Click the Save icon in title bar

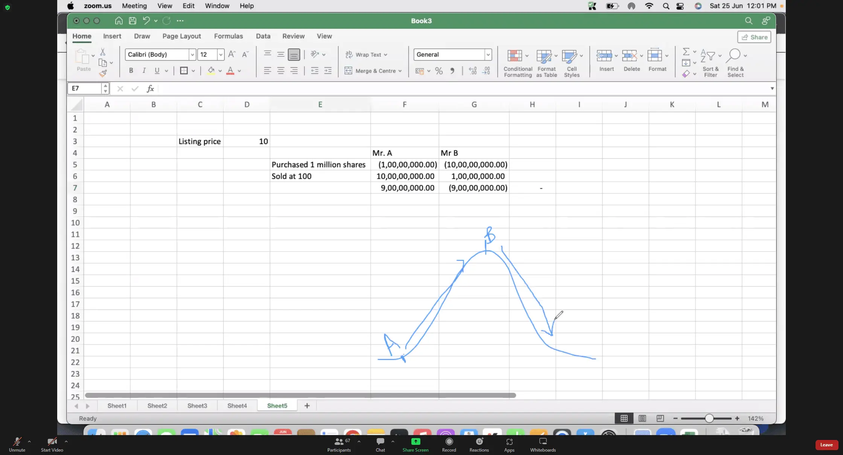tap(132, 21)
